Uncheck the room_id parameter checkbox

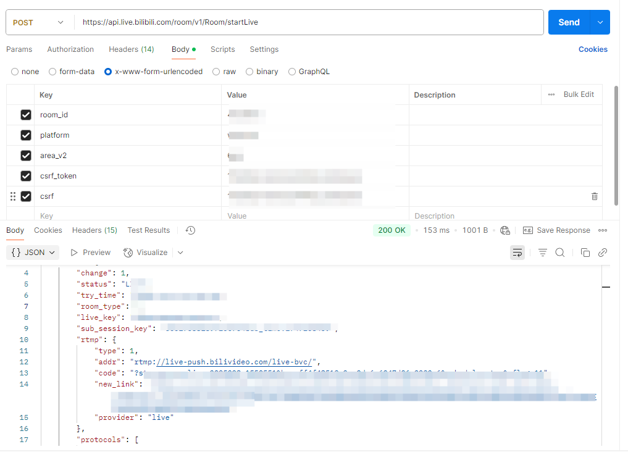[x=26, y=115]
